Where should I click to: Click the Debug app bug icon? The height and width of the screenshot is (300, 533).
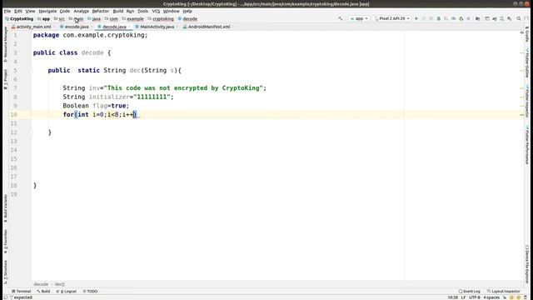tap(439, 18)
